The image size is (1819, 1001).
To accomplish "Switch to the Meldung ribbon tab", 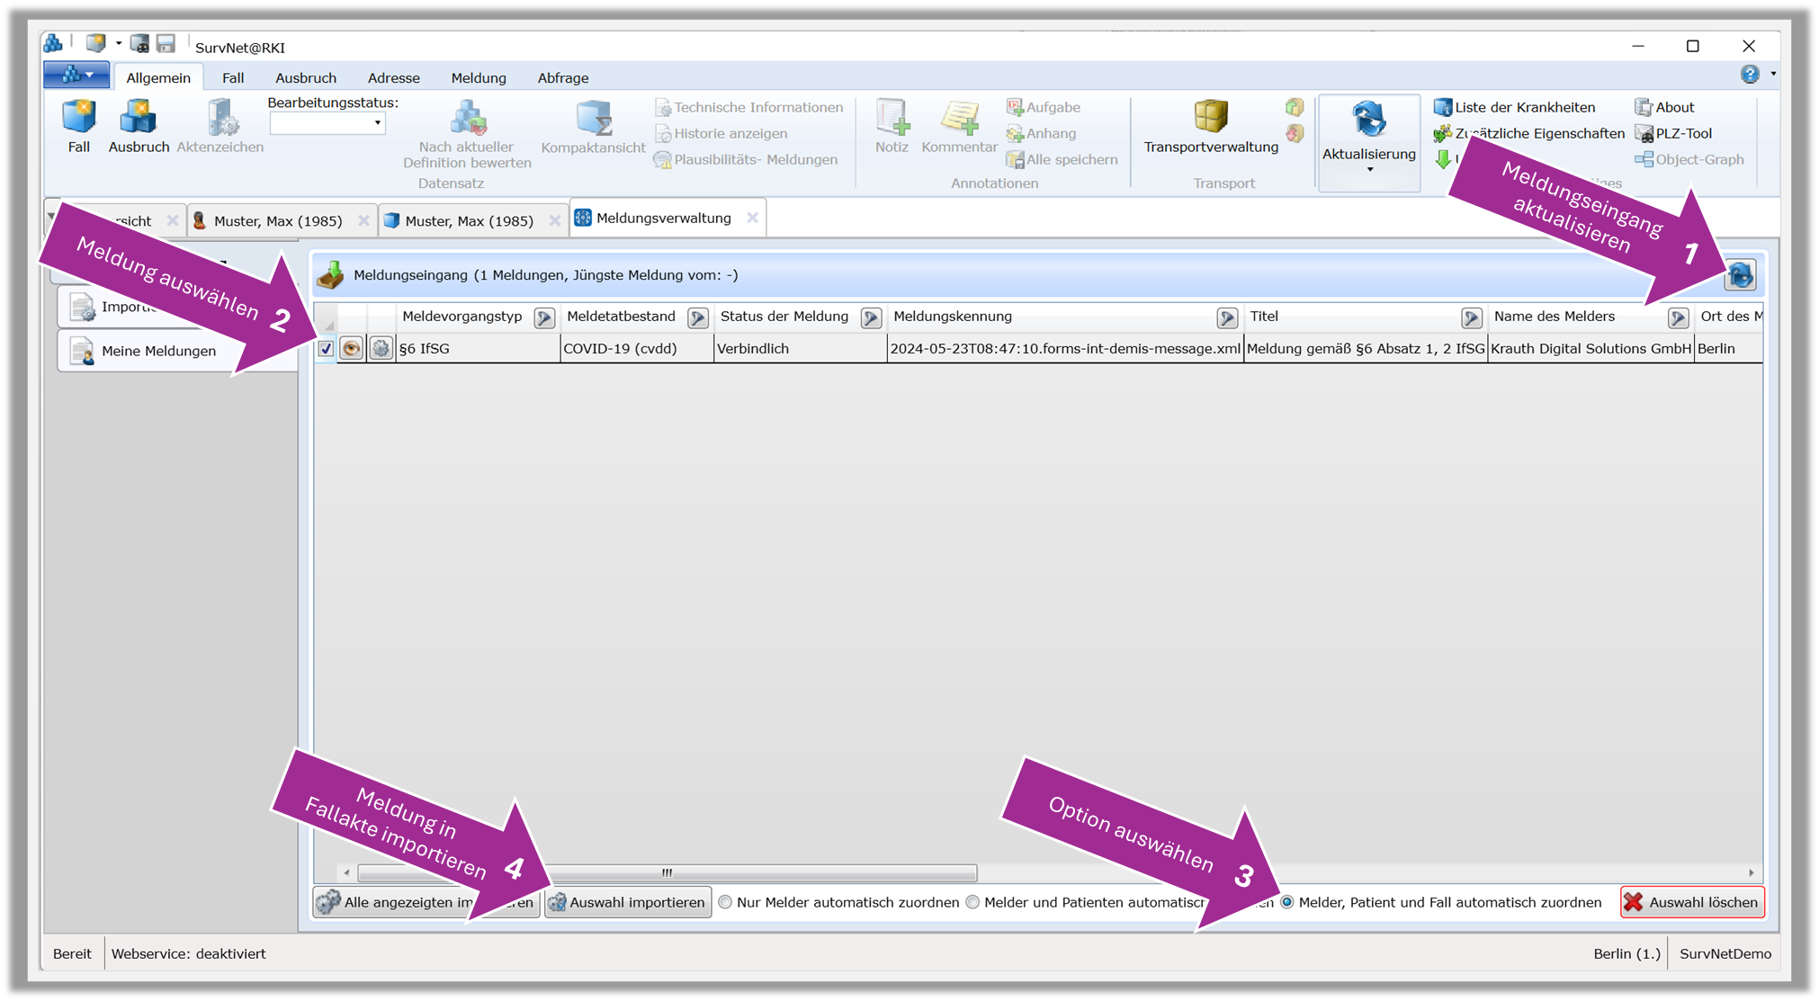I will tap(478, 78).
